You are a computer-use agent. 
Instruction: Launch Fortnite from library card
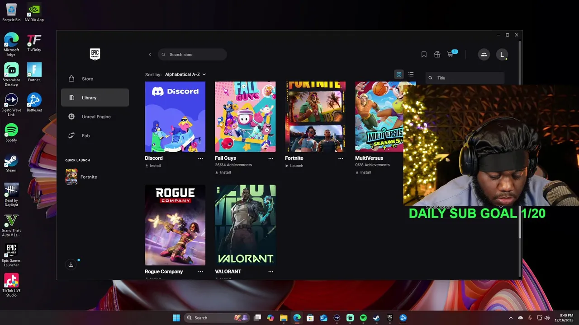pyautogui.click(x=294, y=166)
